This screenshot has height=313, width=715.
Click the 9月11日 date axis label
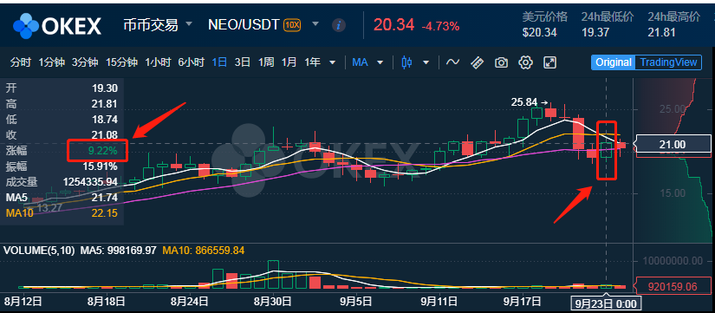pos(439,302)
